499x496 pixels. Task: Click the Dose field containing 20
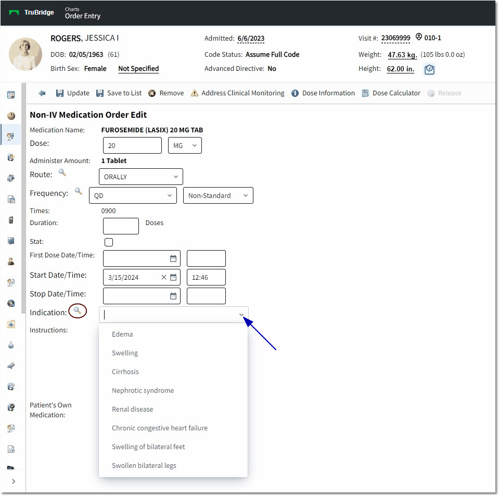pyautogui.click(x=132, y=145)
